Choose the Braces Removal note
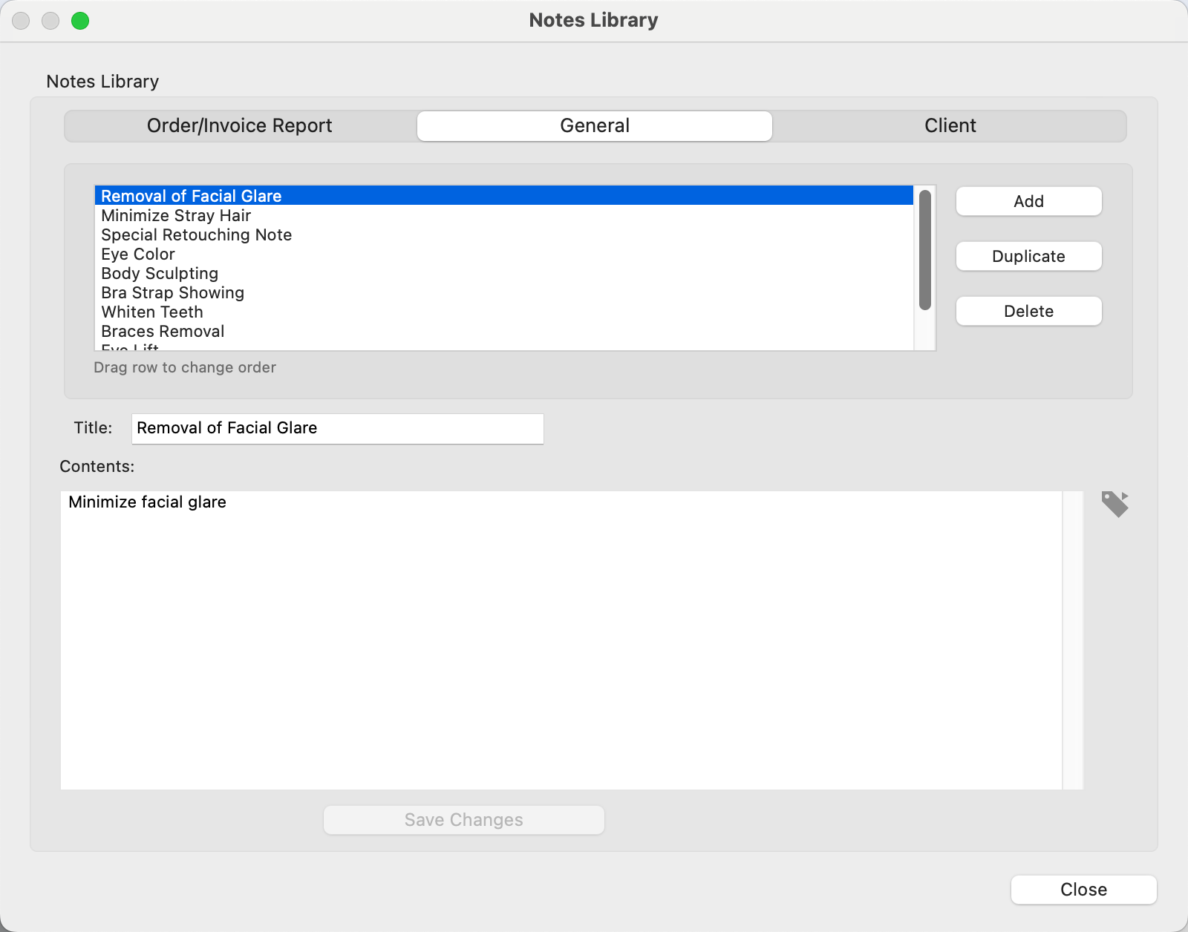The image size is (1188, 932). click(163, 332)
